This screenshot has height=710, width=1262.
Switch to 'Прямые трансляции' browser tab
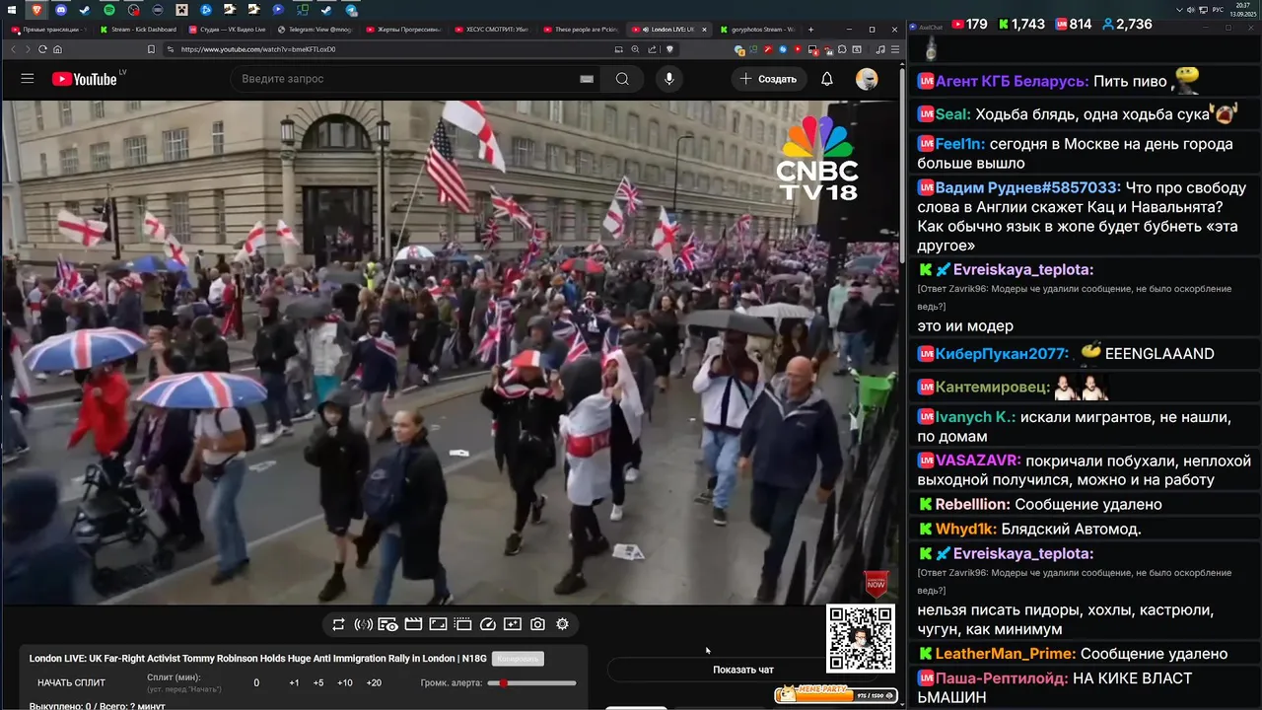pyautogui.click(x=47, y=30)
